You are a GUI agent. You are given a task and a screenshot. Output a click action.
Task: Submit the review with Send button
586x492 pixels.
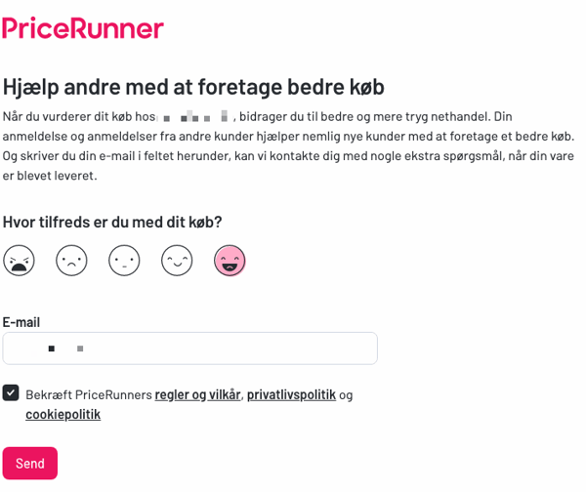(x=30, y=464)
